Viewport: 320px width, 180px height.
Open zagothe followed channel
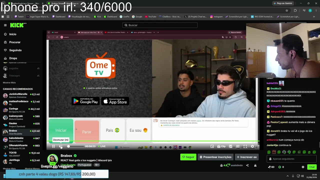[x=21, y=68]
